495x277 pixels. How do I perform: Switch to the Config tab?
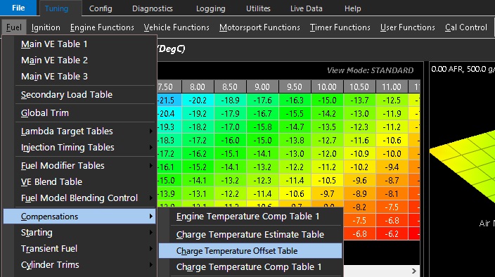101,8
